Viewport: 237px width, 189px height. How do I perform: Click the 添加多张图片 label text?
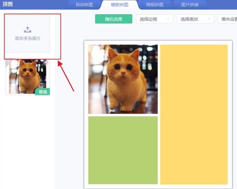tap(28, 38)
